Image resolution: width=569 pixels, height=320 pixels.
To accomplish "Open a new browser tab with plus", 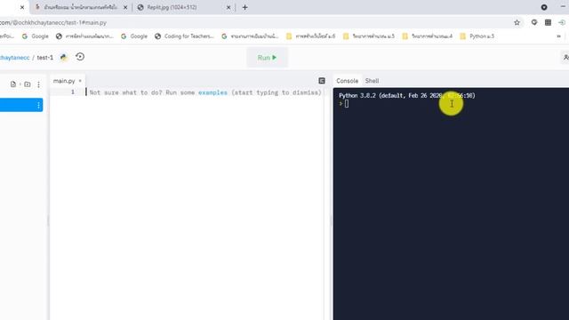I will point(245,7).
